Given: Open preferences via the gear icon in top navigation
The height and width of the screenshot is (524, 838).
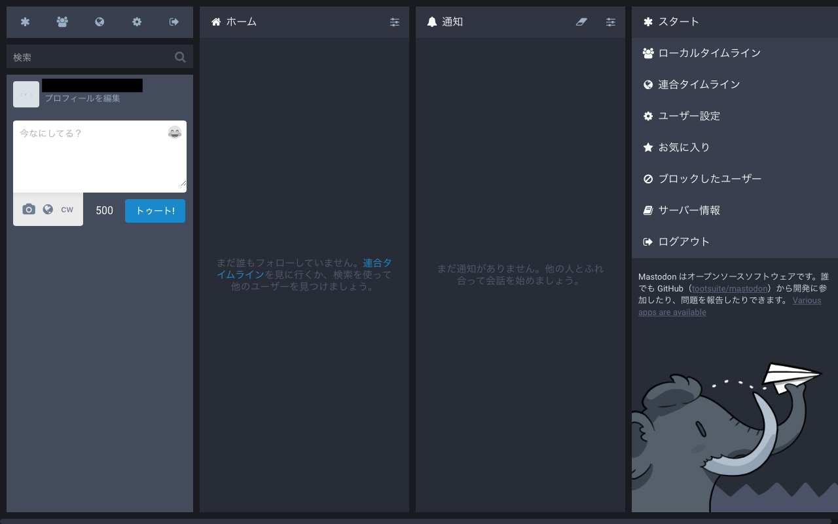Looking at the screenshot, I should [137, 22].
